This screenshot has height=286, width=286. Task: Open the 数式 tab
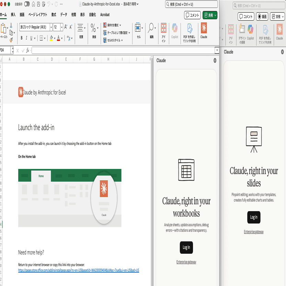[x=54, y=14]
